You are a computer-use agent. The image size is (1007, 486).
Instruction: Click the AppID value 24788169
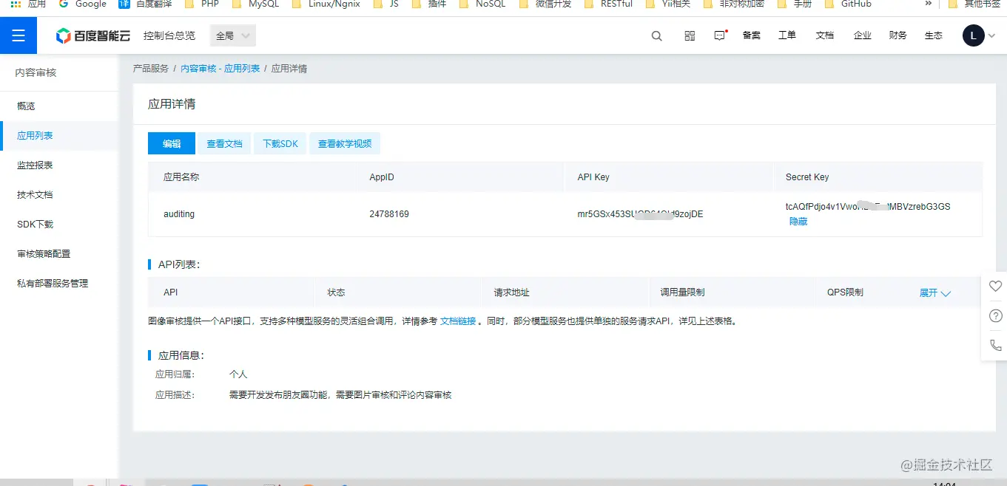tap(389, 214)
